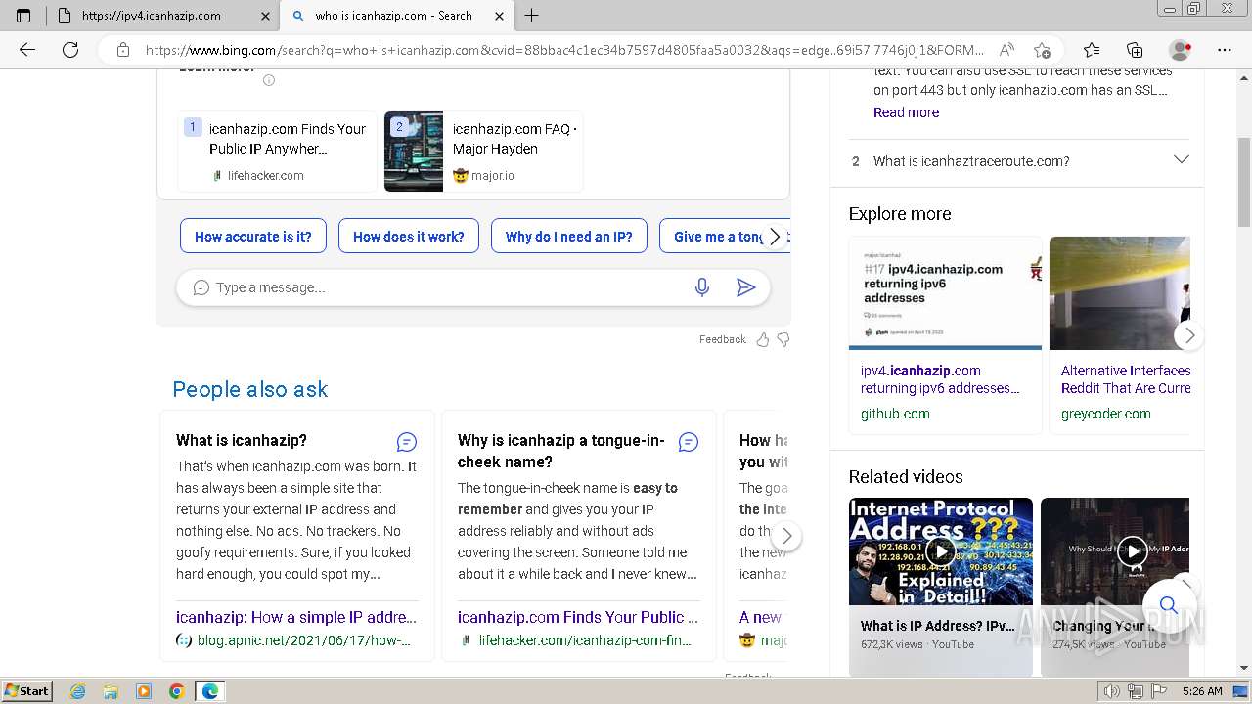The height and width of the screenshot is (704, 1252).
Task: Chat about 'Why is icanhazip a tongue-in-cheek name?'
Action: click(x=689, y=442)
